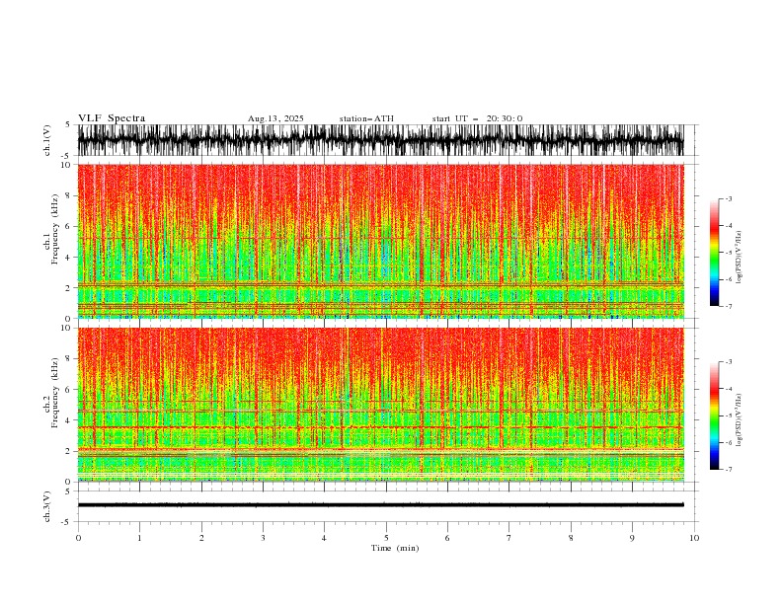Viewport: 782px width, 604px height.
Task: Click the ch.1 spectrogram panel
Action: pos(380,241)
